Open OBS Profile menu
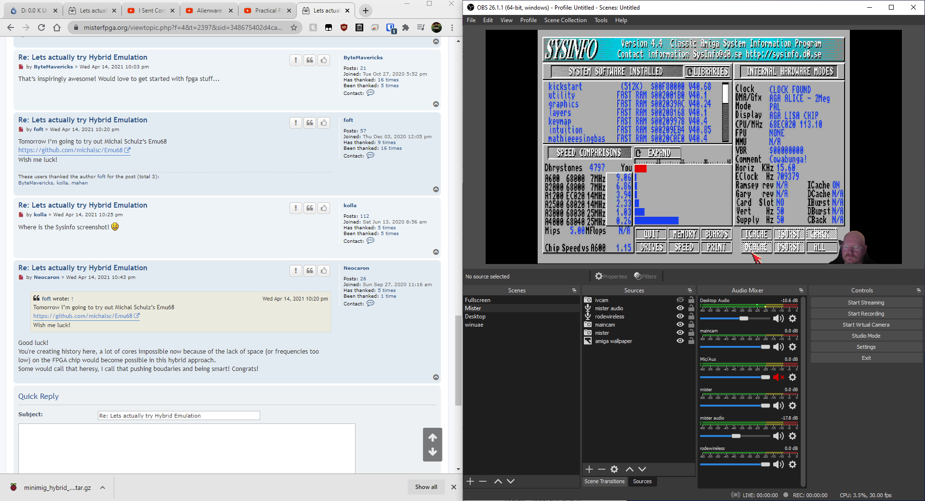Image resolution: width=925 pixels, height=501 pixels. [528, 20]
